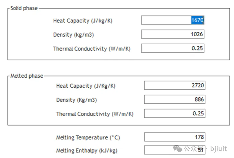The width and height of the screenshot is (234, 158).
Task: Select the Melted phase Density input
Action: pyautogui.click(x=175, y=100)
